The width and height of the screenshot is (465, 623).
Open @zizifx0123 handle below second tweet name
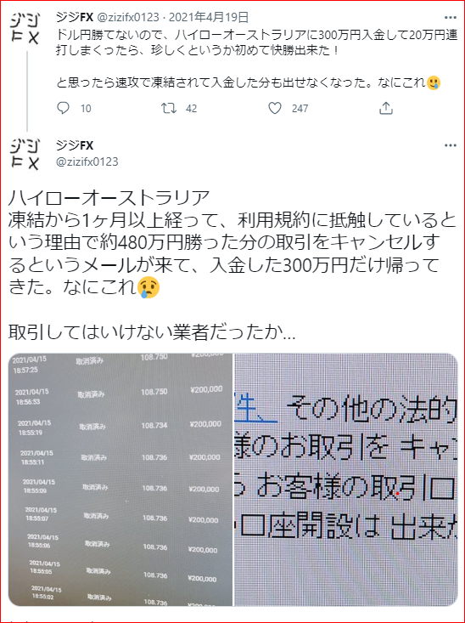click(87, 161)
